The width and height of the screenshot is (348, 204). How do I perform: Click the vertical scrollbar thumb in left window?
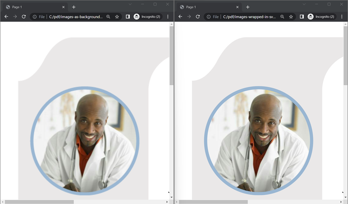171,56
